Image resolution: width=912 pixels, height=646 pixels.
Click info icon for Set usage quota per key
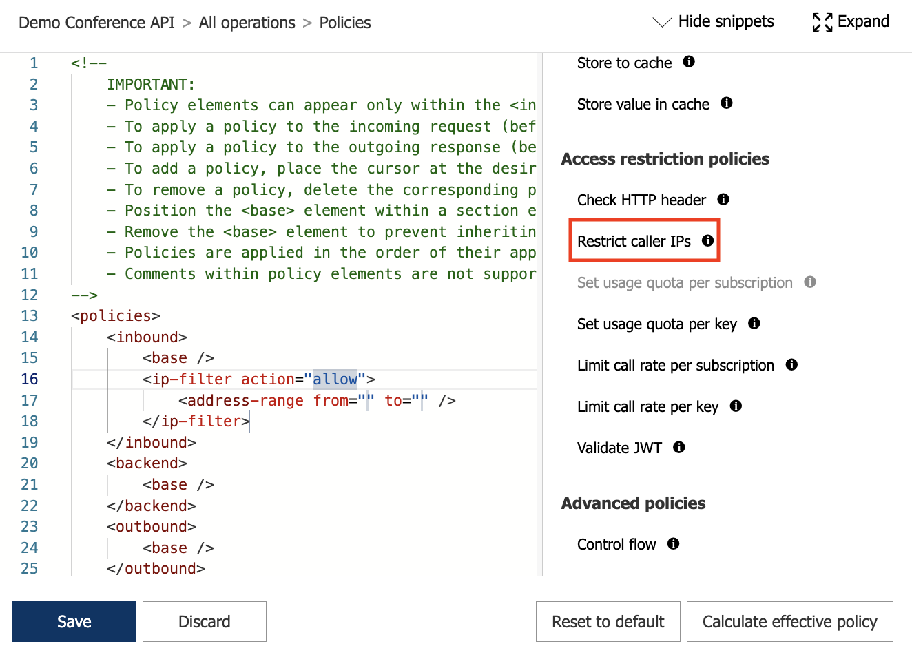(x=754, y=323)
